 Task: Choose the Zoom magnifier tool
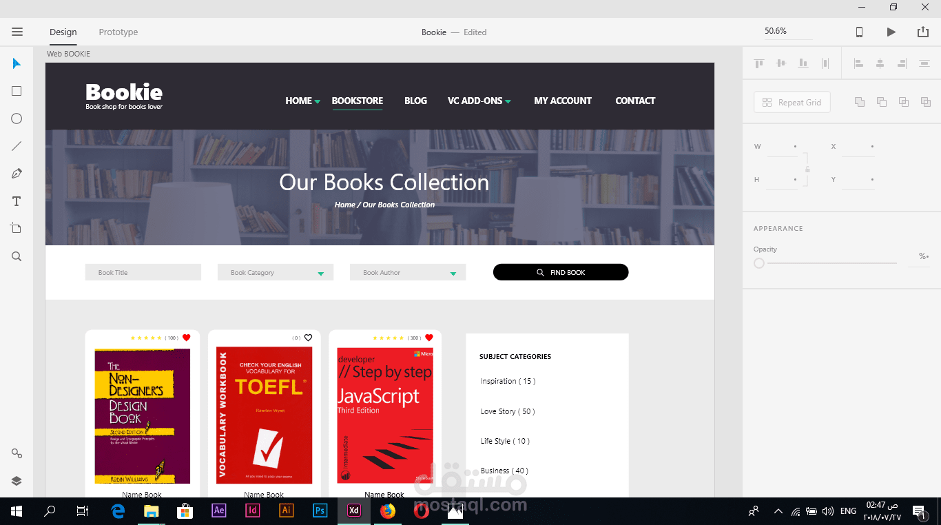click(x=17, y=256)
